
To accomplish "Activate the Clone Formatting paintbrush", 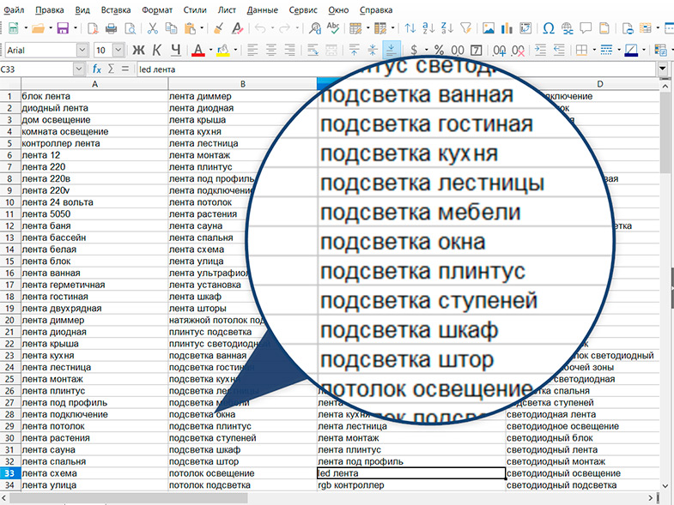I will (218, 29).
